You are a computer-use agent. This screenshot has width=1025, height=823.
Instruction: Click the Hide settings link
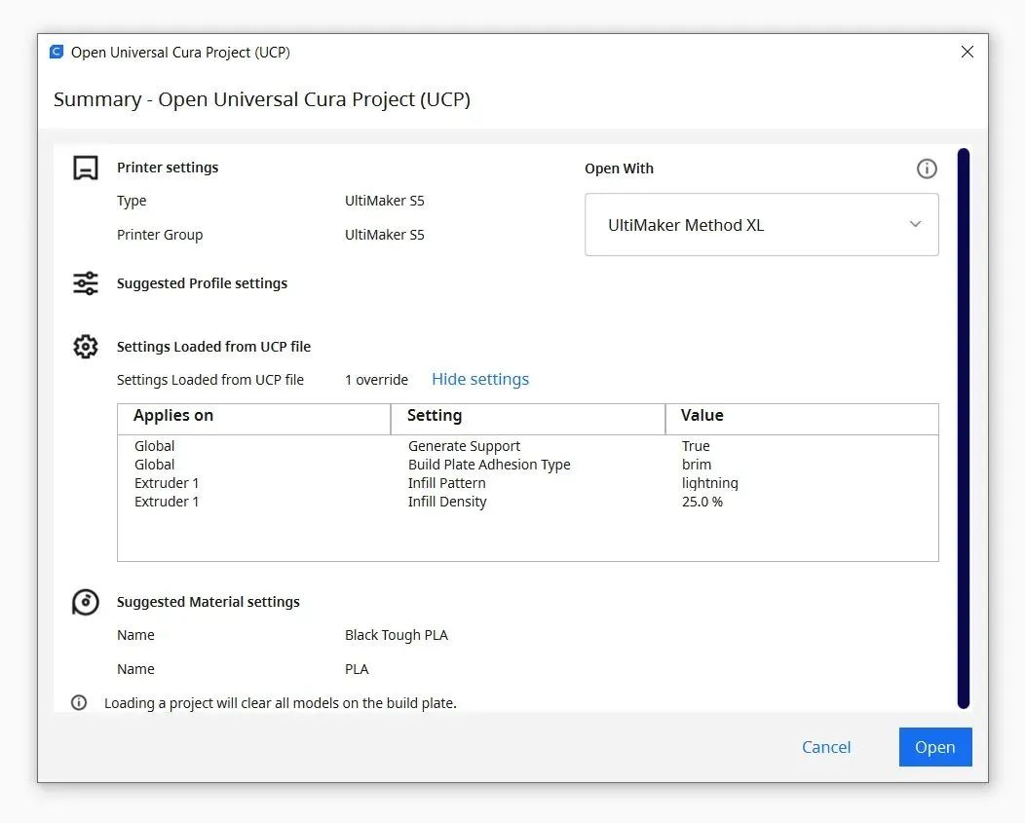click(x=480, y=379)
